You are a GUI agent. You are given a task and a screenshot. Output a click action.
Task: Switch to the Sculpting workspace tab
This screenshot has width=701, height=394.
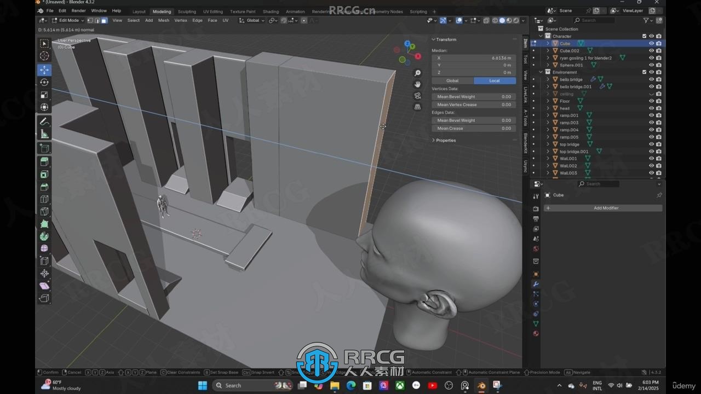pos(187,11)
